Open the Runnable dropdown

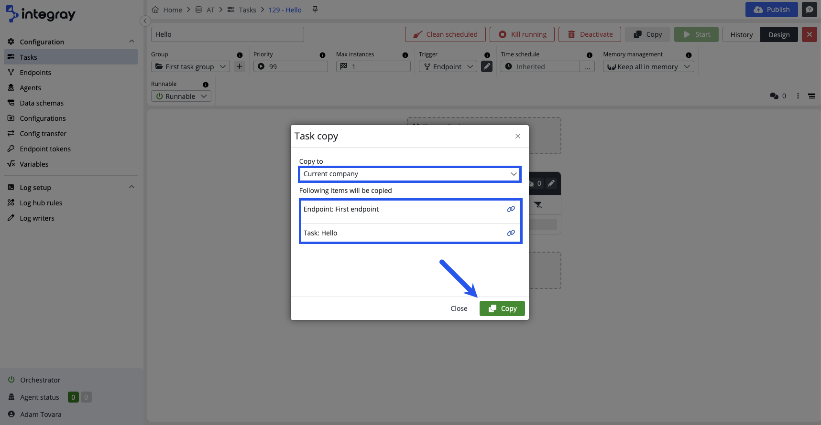[x=181, y=96]
